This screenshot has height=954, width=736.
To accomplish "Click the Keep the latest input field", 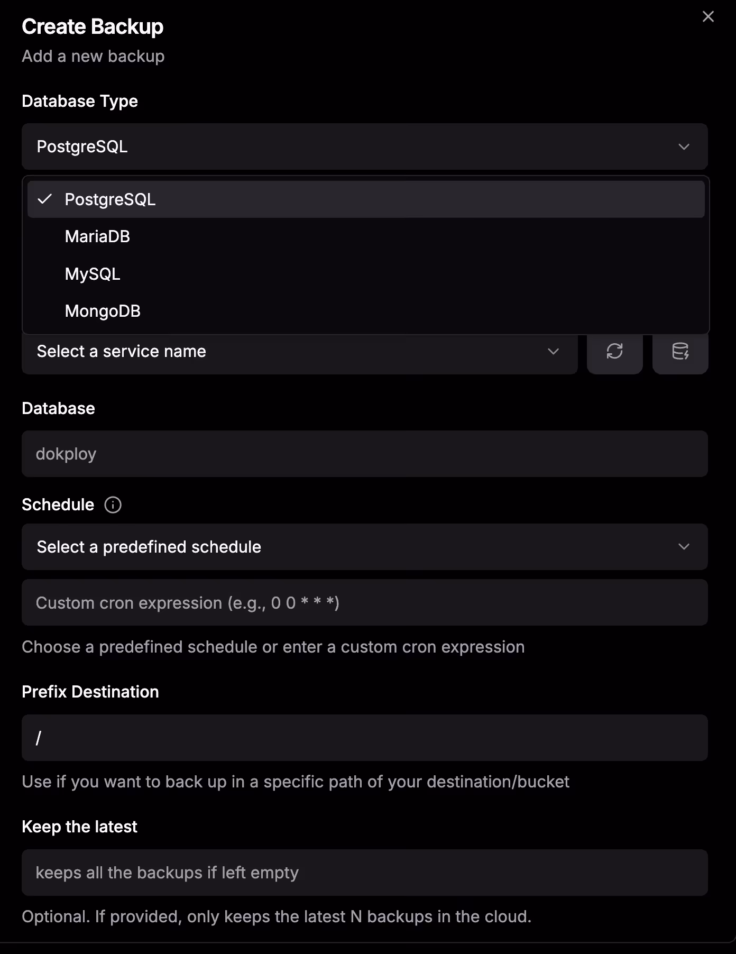I will (364, 873).
